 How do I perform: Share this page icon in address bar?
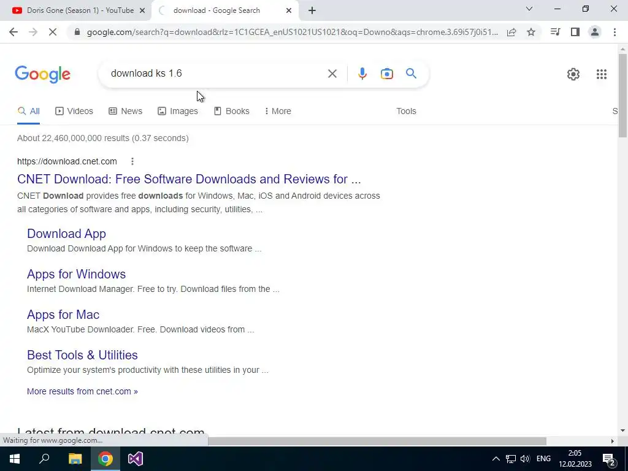(511, 32)
